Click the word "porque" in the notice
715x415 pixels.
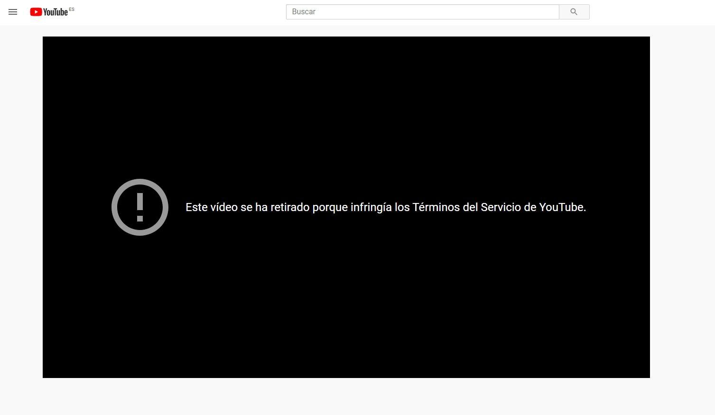click(330, 207)
